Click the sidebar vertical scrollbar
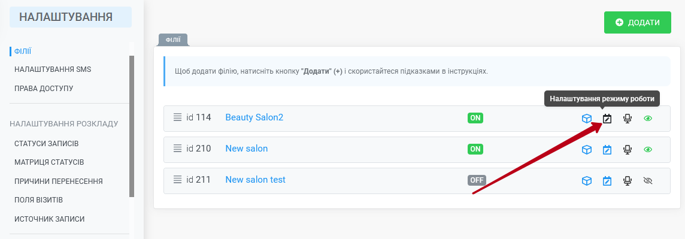This screenshot has width=685, height=239. click(132, 126)
